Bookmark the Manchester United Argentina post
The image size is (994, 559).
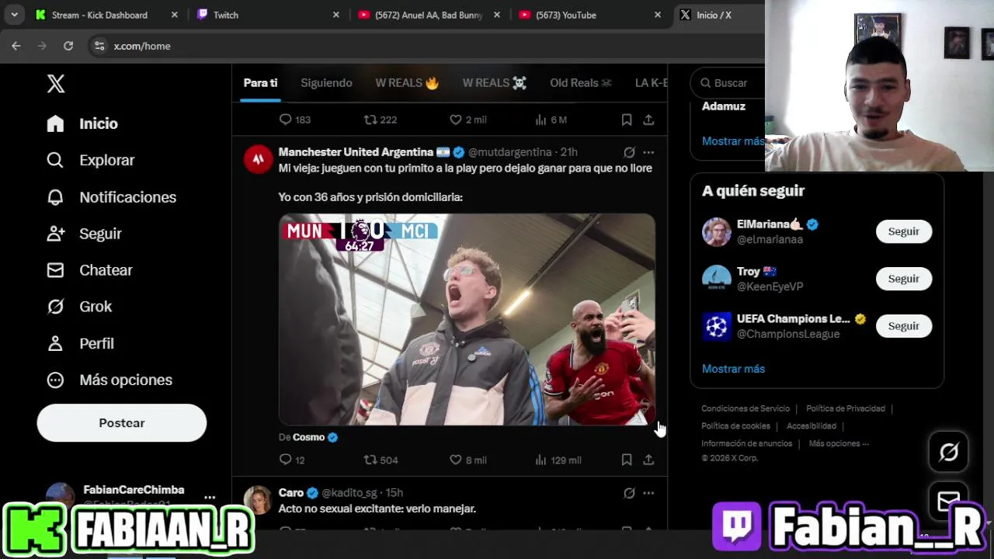click(627, 460)
